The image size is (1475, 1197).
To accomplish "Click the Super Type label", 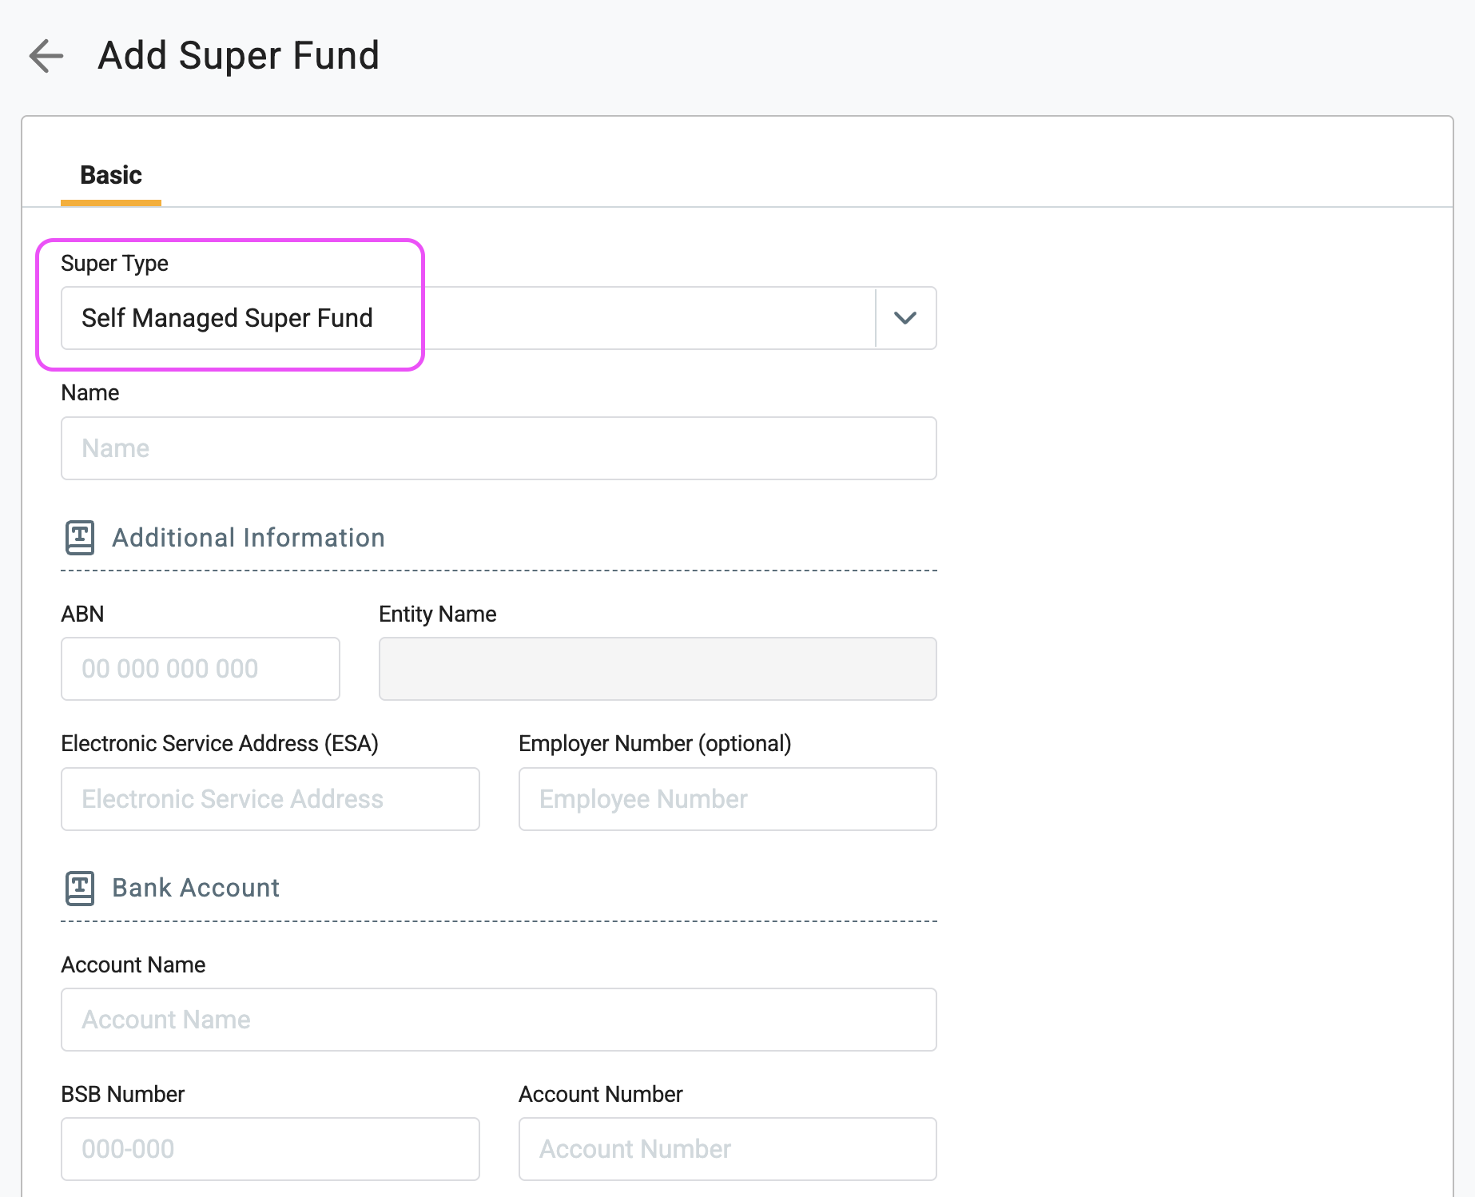I will (x=114, y=264).
